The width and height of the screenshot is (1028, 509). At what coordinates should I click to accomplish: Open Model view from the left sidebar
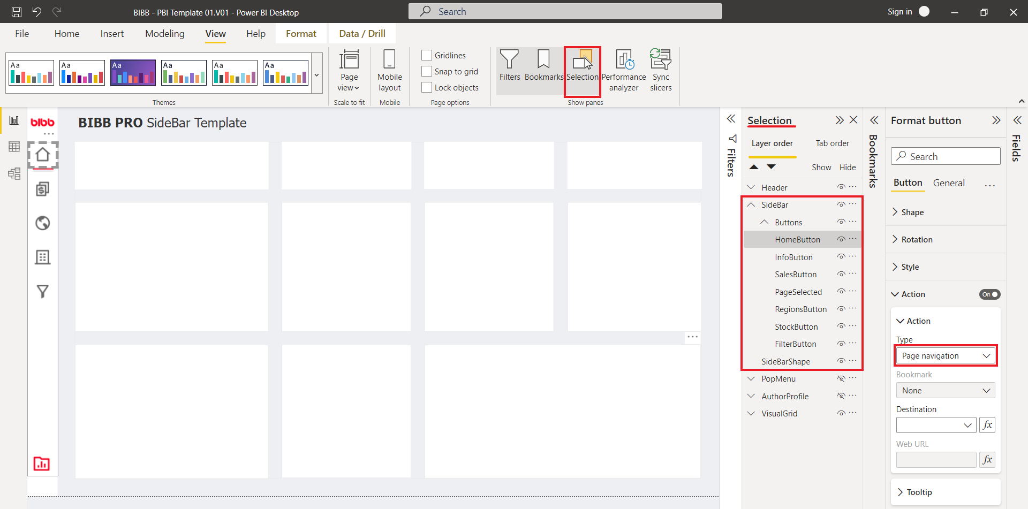pyautogui.click(x=14, y=173)
